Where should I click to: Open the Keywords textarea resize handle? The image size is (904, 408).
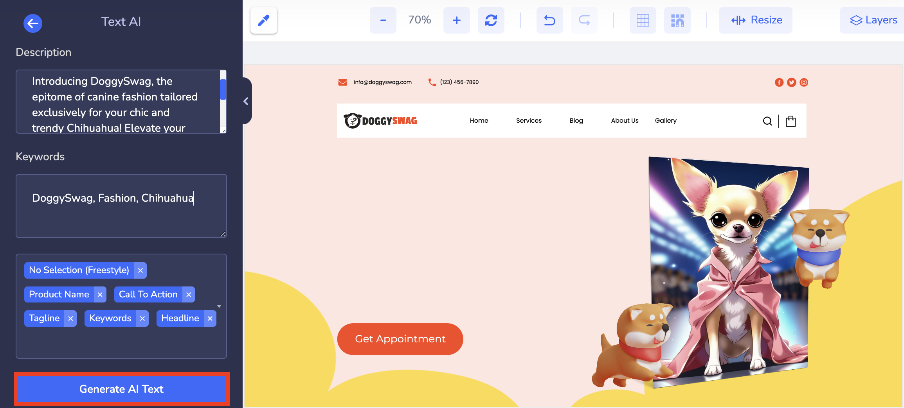point(223,234)
